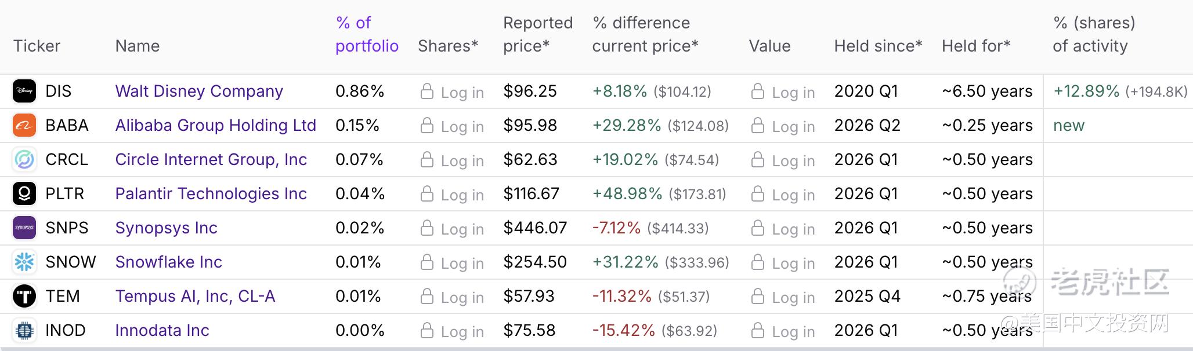1193x351 pixels.
Task: Click Log in for DIS shares
Action: point(452,92)
